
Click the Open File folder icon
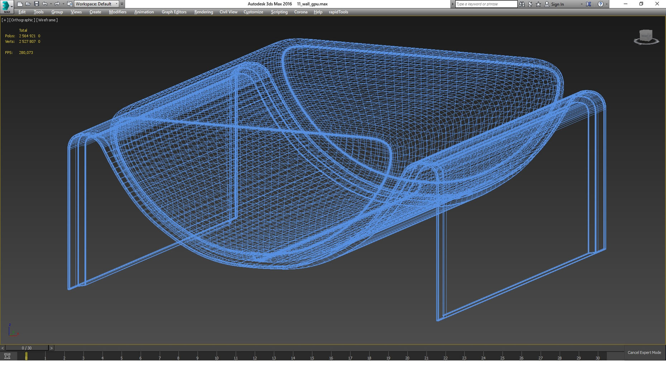coord(28,4)
